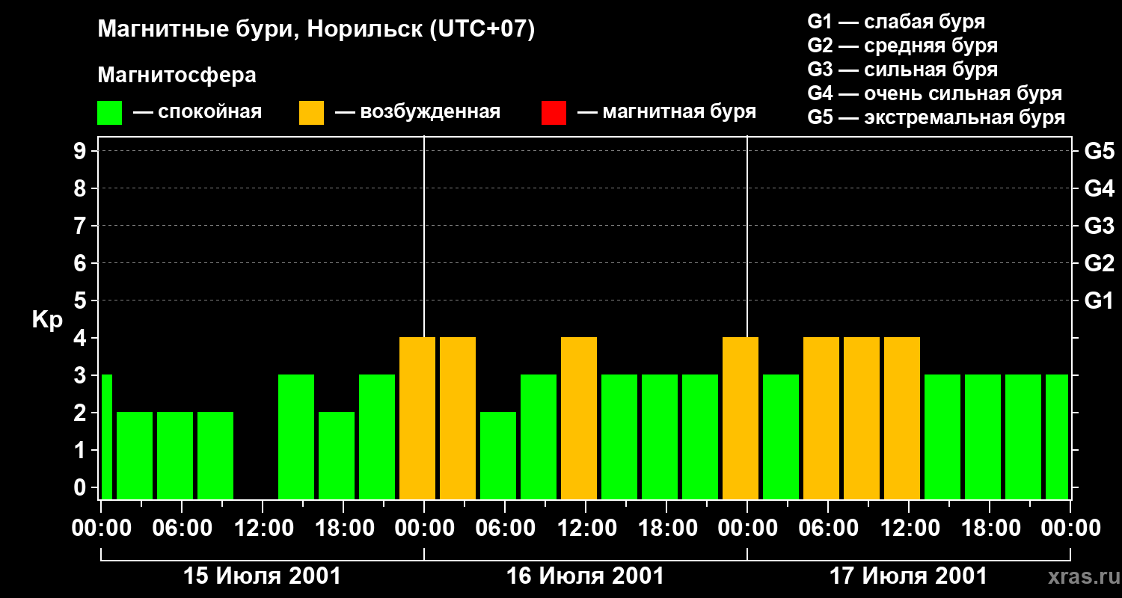
Task: Click the '— спокойная' legend label
Action: pyautogui.click(x=197, y=112)
